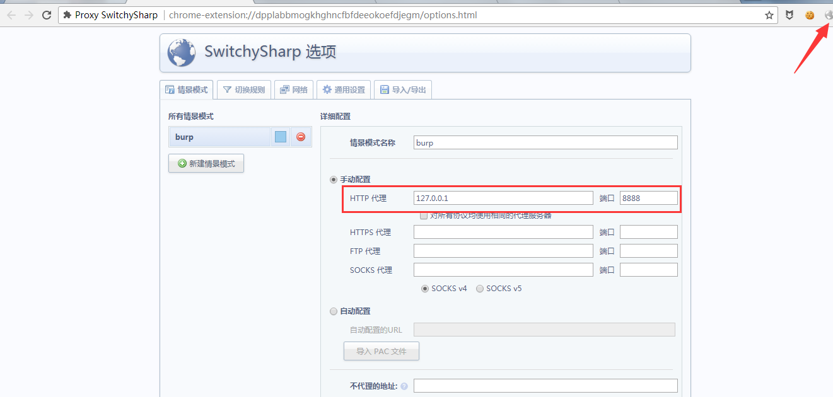Click the SwitchySharp globe logo in header
Image resolution: width=833 pixels, height=397 pixels.
(x=181, y=53)
